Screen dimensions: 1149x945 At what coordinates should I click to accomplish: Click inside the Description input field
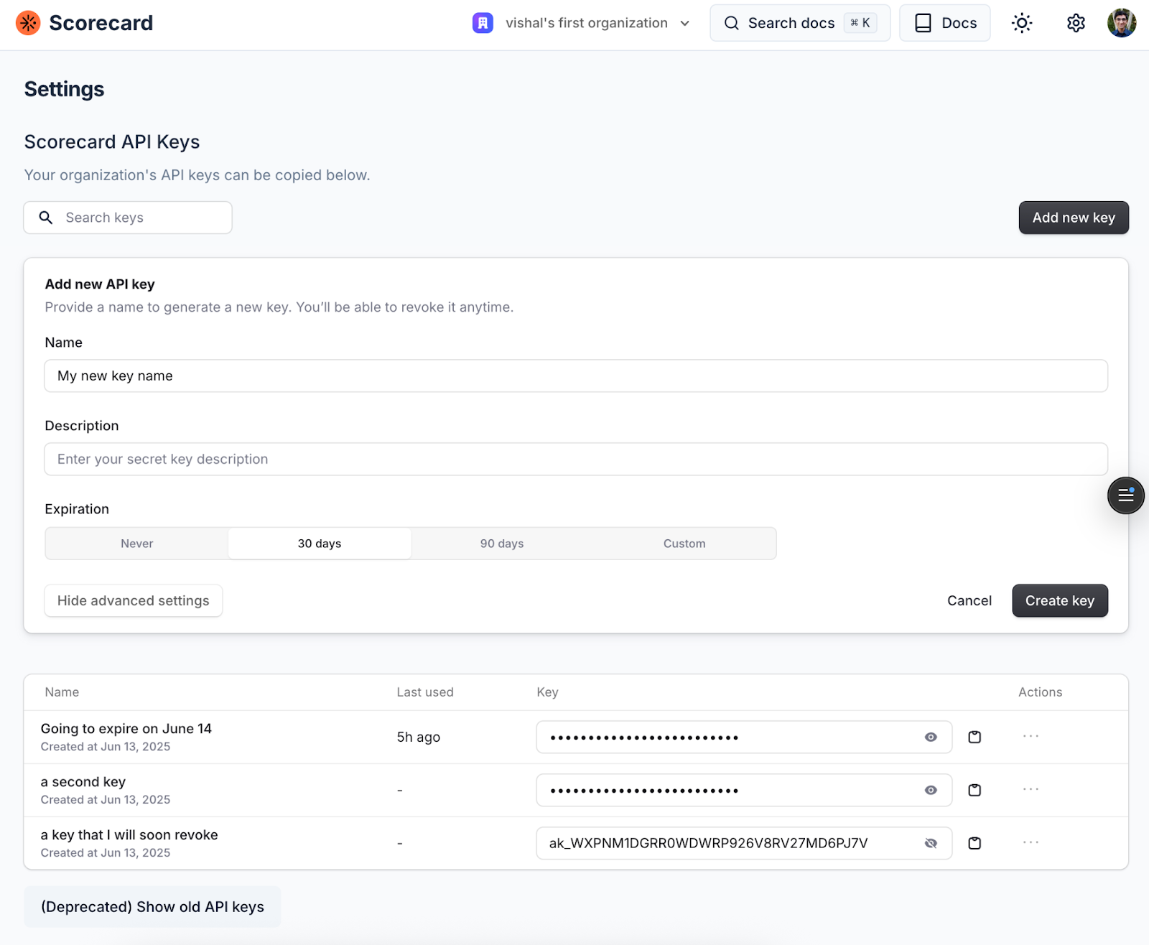click(x=574, y=459)
